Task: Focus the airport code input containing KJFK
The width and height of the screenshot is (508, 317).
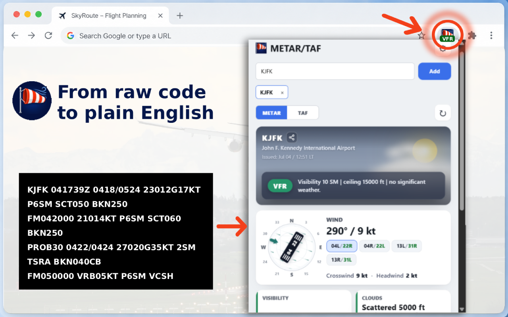Action: tap(335, 71)
